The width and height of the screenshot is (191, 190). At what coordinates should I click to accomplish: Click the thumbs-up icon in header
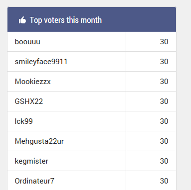click(x=22, y=20)
